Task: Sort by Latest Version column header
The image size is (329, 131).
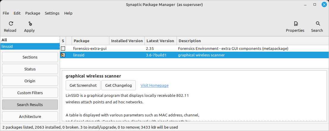Action: 160,41
